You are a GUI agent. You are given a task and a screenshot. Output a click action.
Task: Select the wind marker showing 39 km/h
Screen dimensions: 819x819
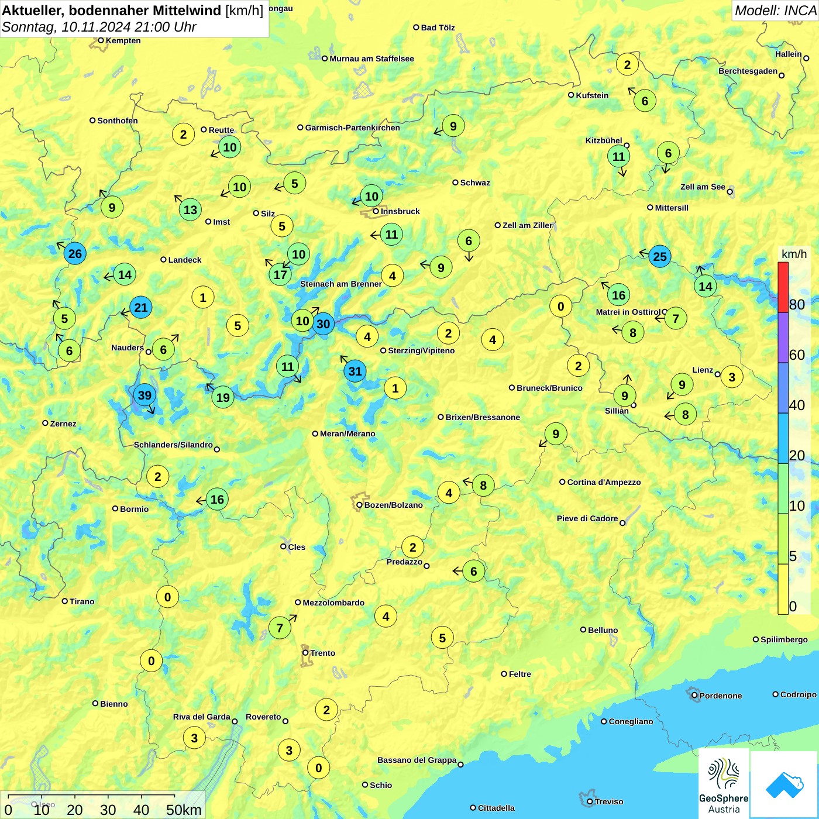pyautogui.click(x=144, y=395)
